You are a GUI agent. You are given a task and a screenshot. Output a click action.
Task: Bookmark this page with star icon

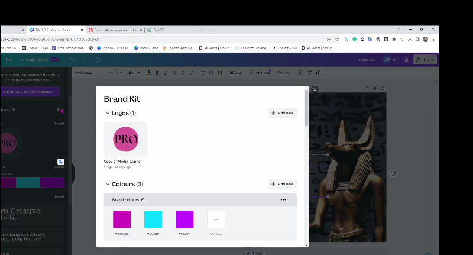click(x=337, y=39)
